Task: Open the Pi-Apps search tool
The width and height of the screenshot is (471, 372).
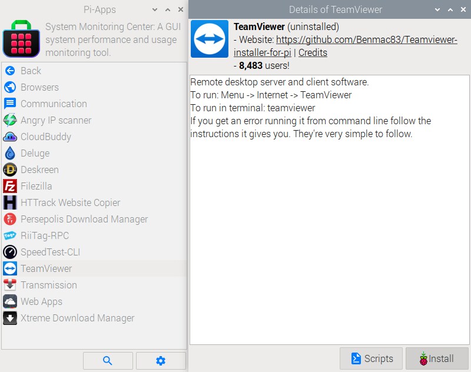Action: coord(108,360)
